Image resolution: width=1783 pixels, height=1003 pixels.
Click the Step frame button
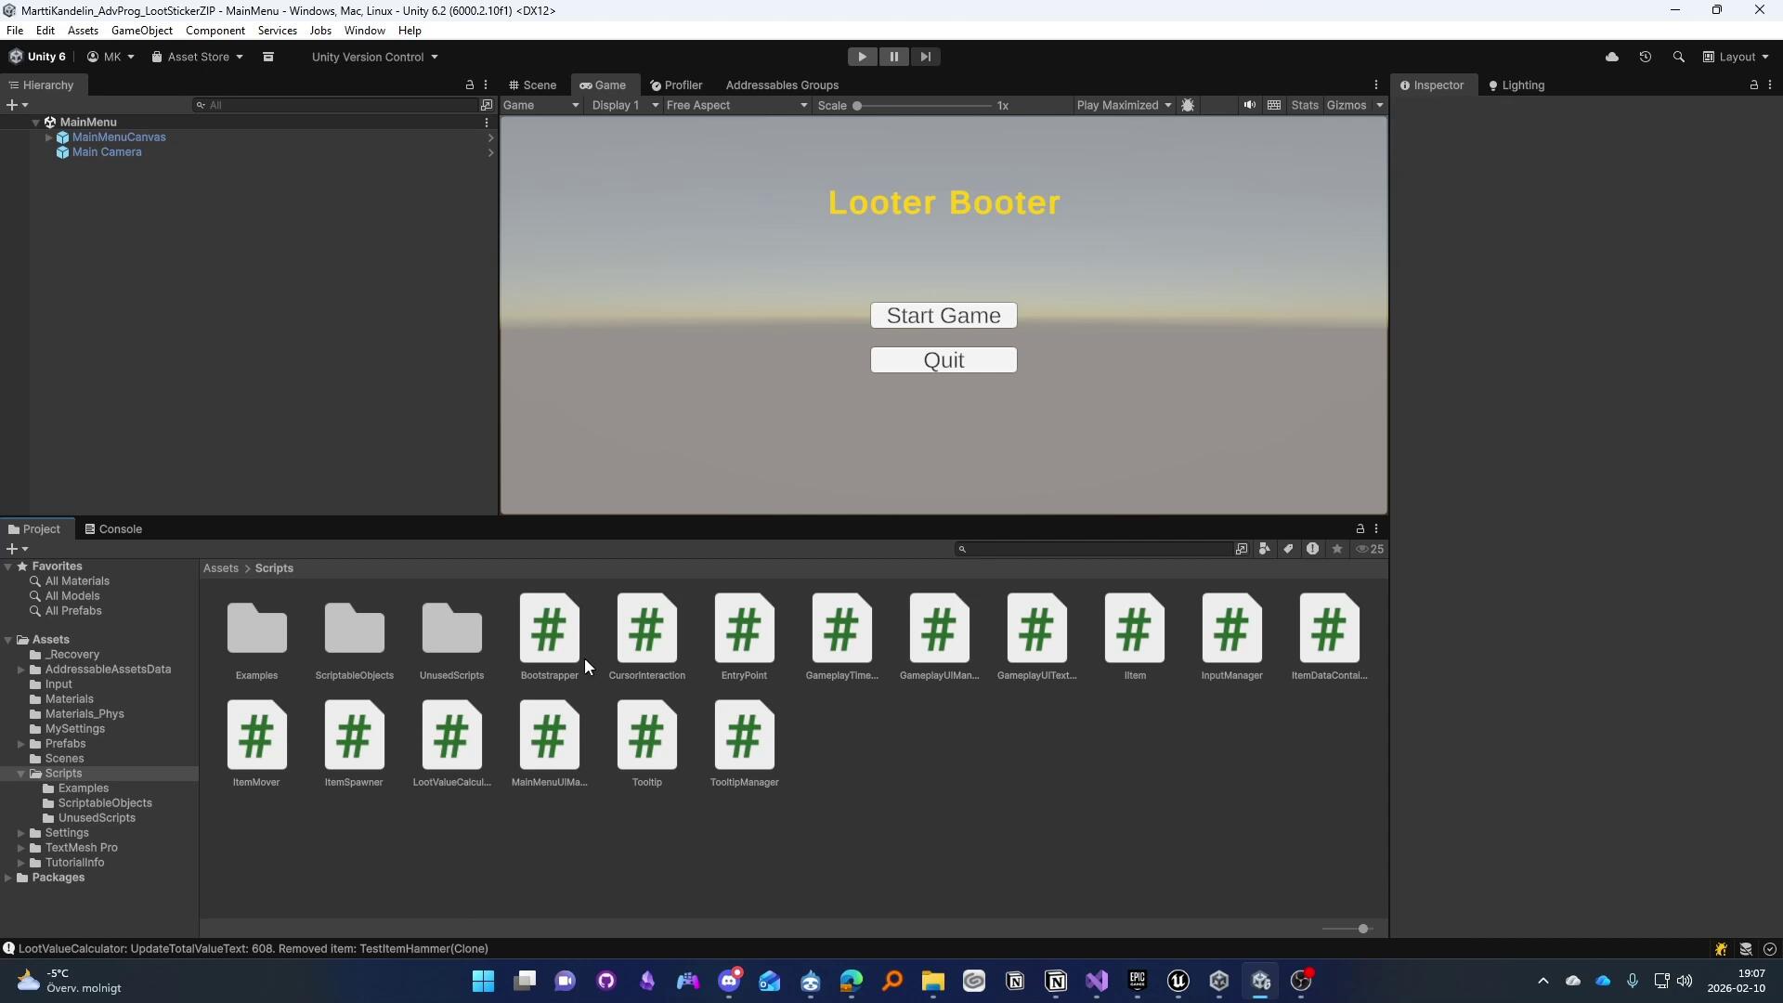click(925, 57)
